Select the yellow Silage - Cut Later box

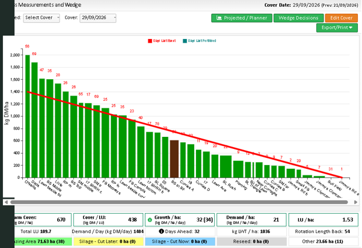coord(108,241)
